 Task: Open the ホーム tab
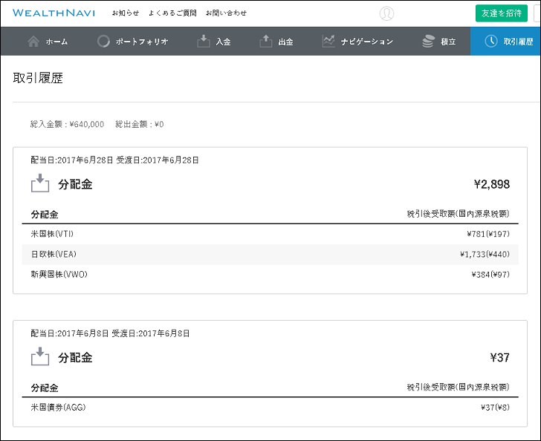coord(48,42)
